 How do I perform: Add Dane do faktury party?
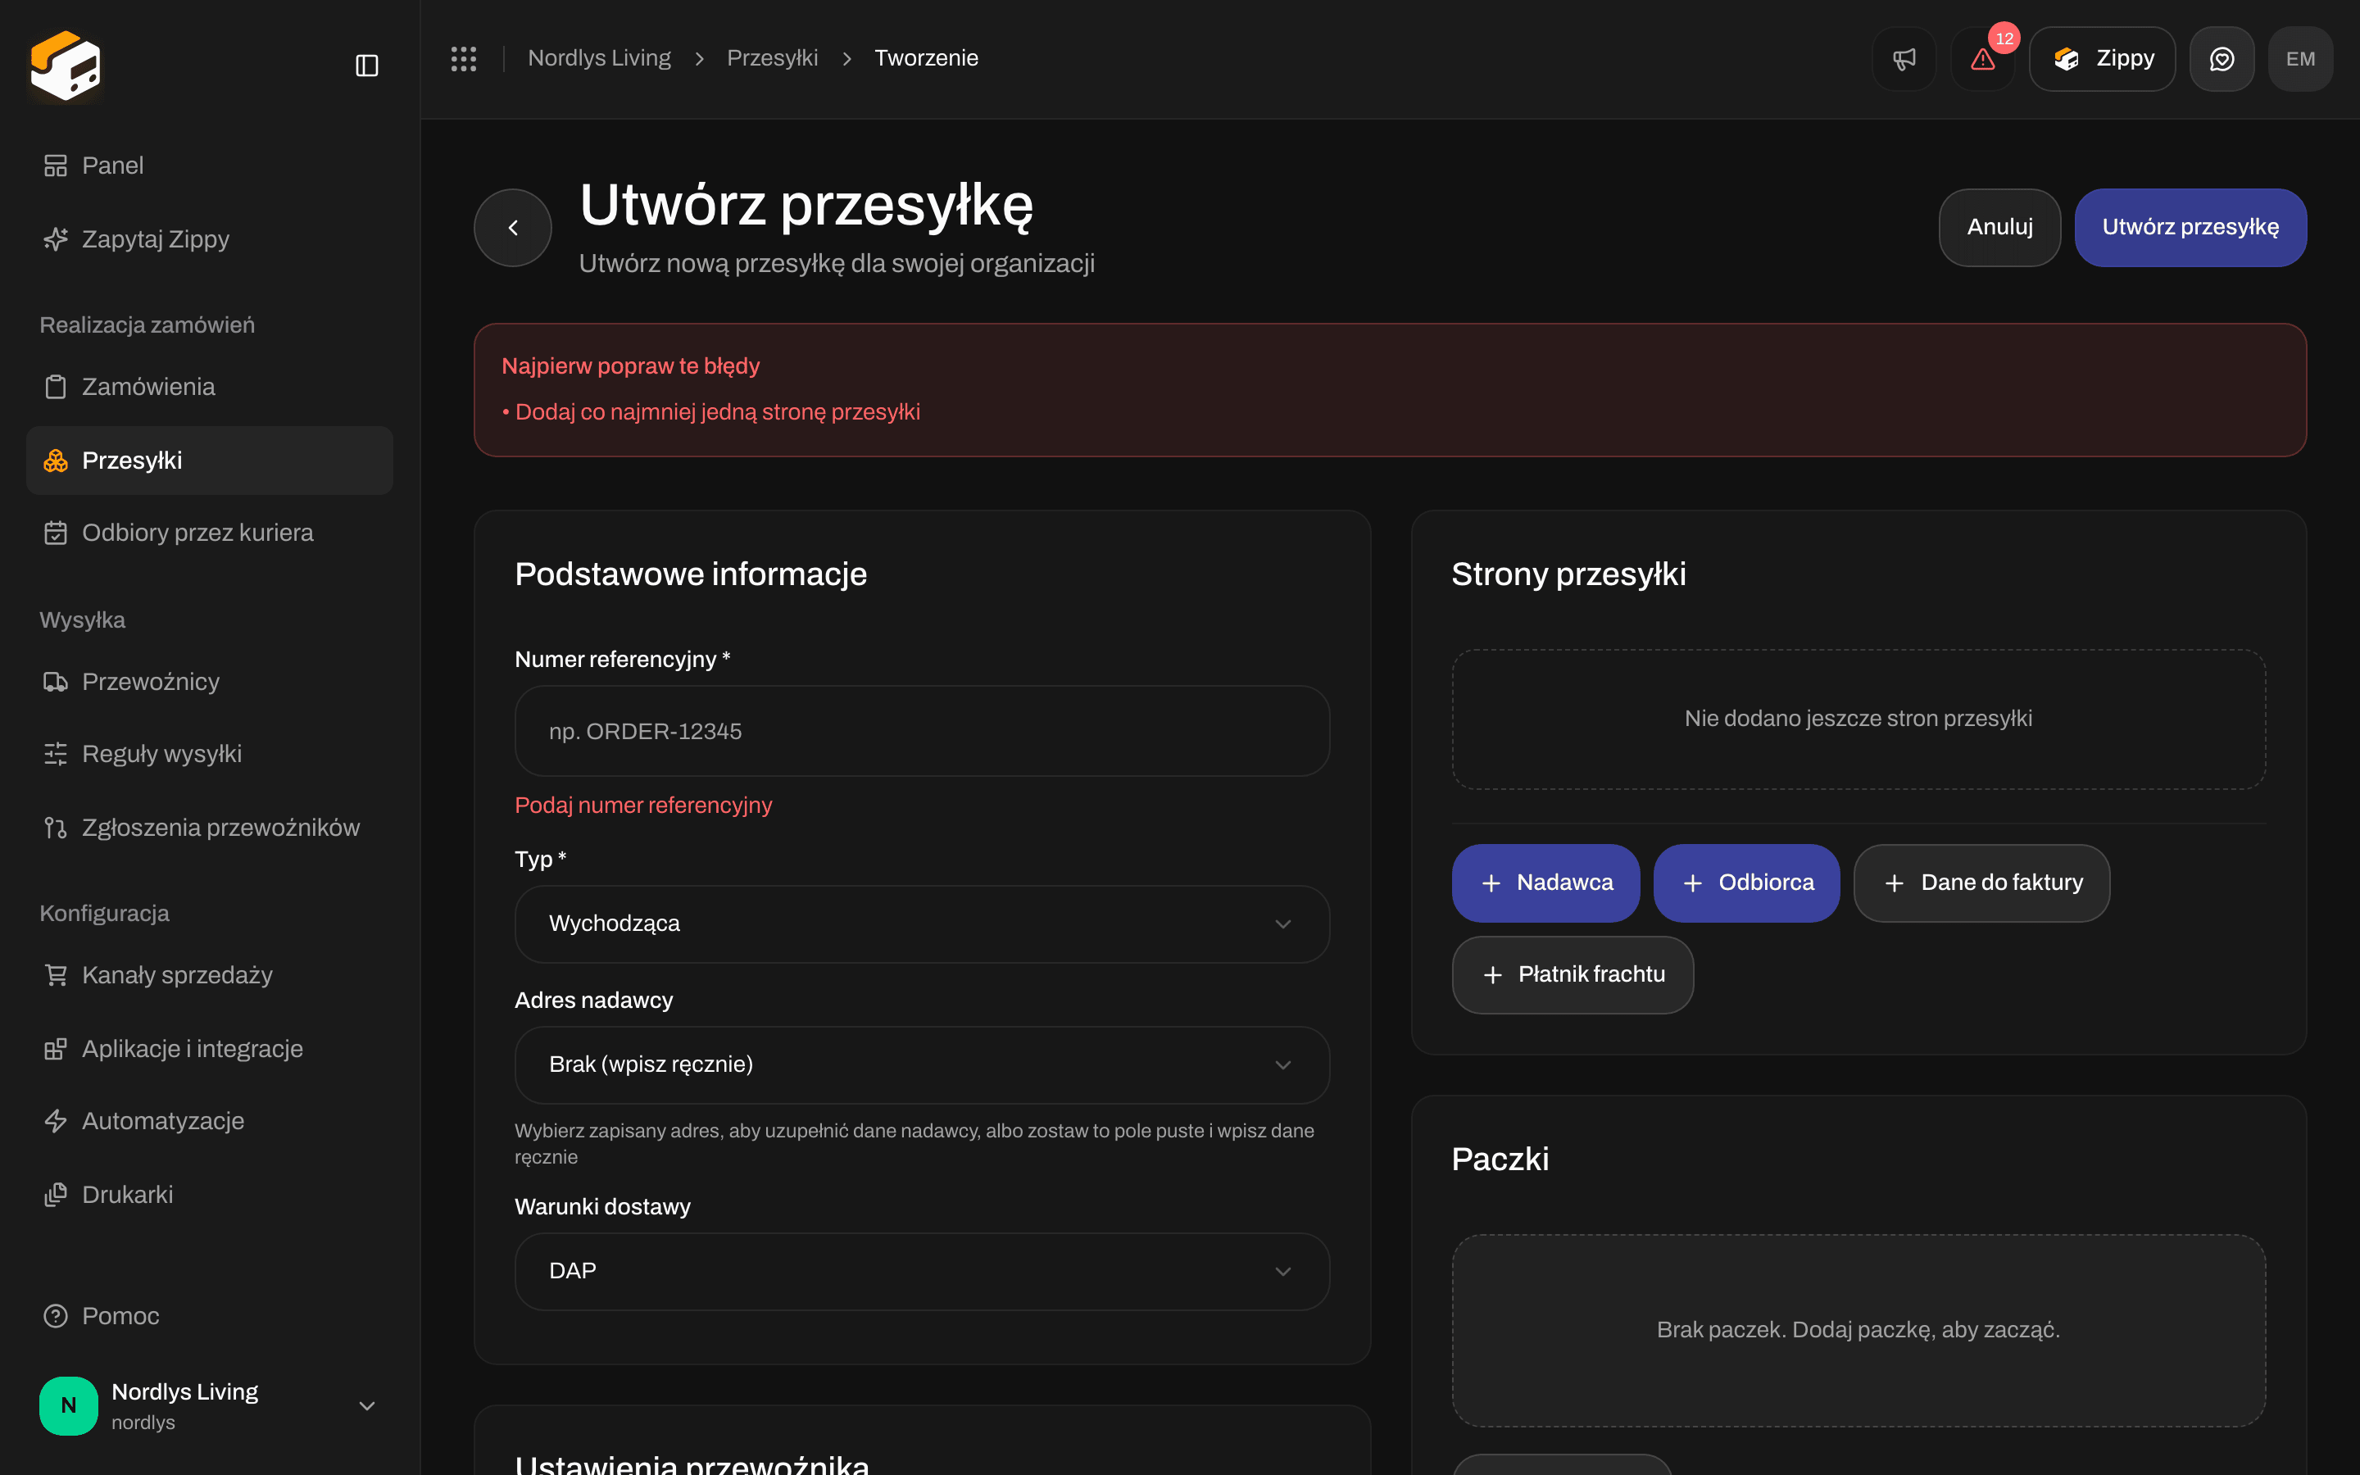[1981, 883]
